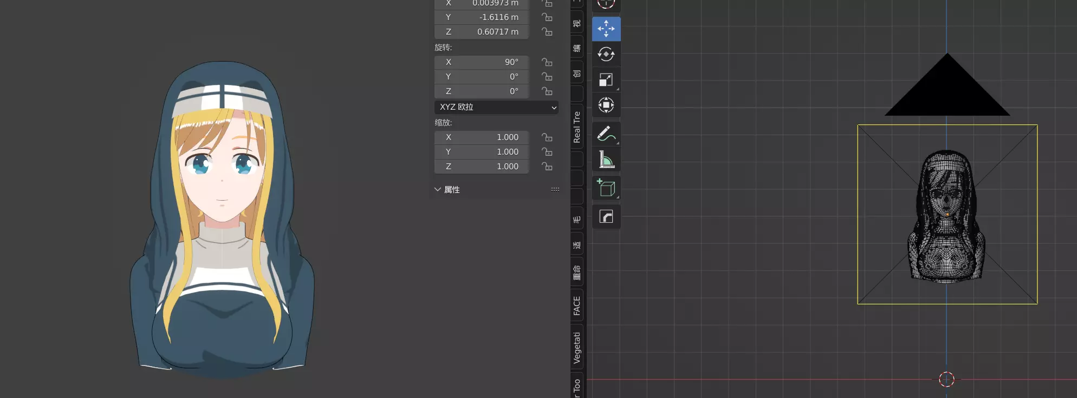The width and height of the screenshot is (1077, 398).
Task: Open the FACE sidebar tab
Action: (577, 306)
